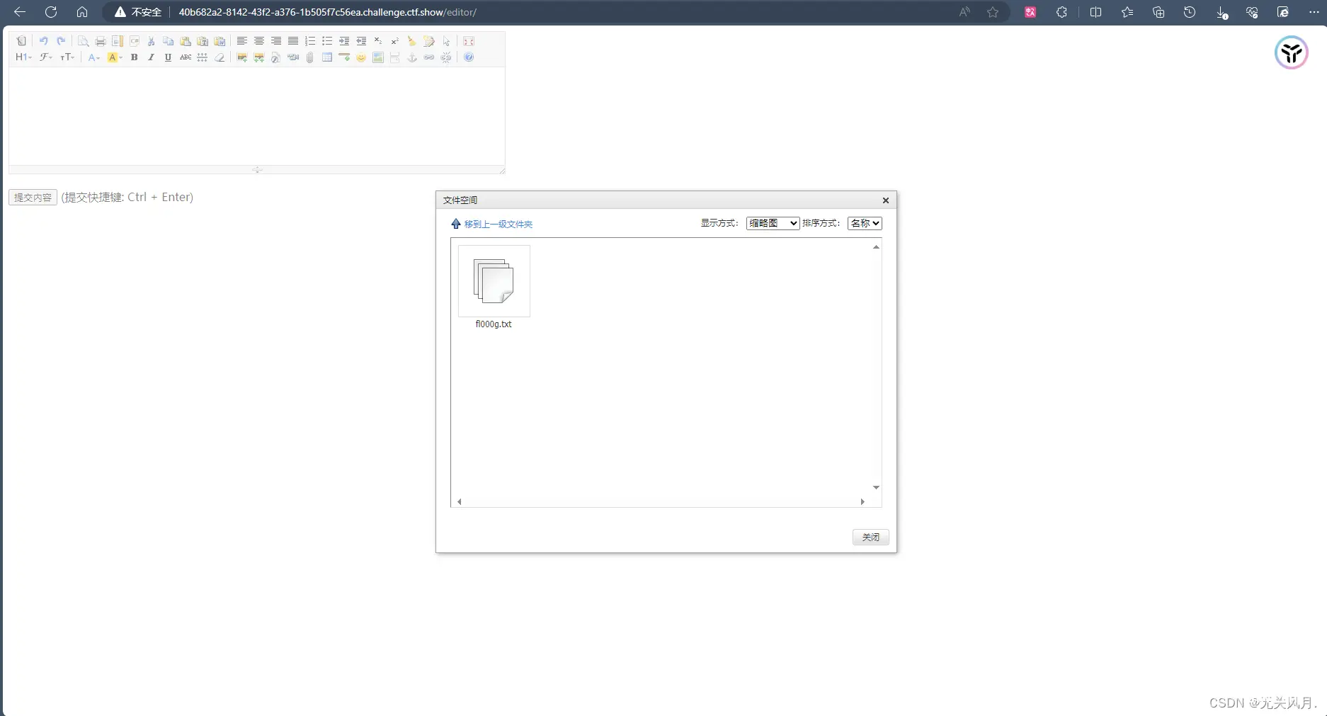Click the paste from Word icon
Screen dimensions: 1327x716
tap(220, 41)
